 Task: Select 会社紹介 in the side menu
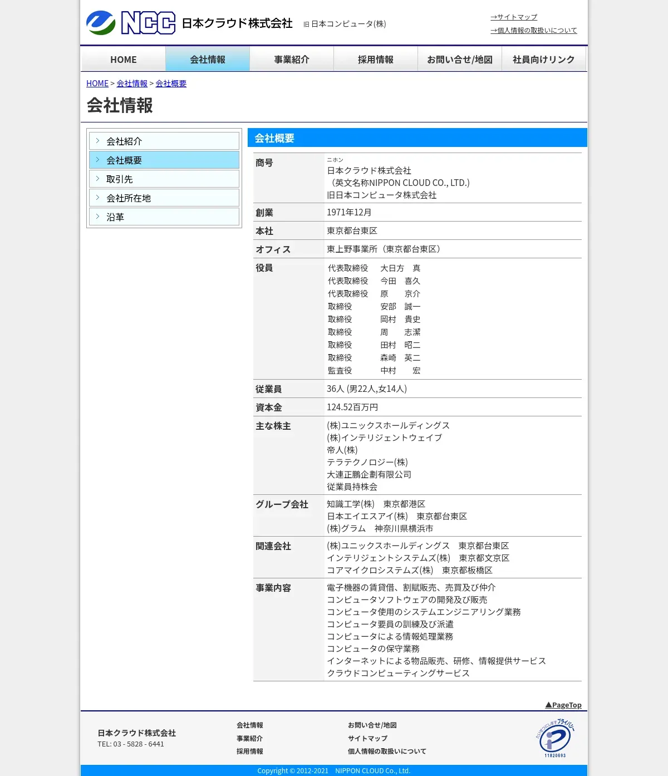point(164,141)
